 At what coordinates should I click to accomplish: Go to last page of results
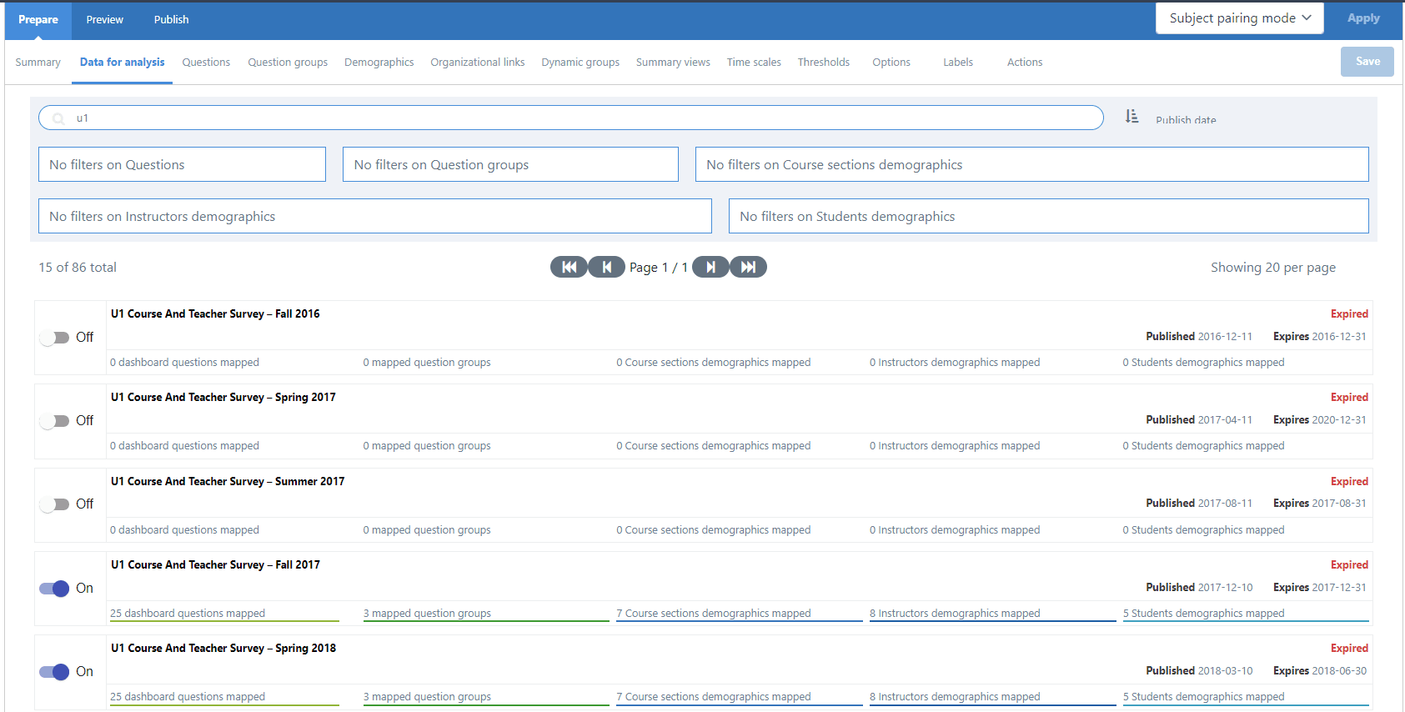click(x=748, y=267)
